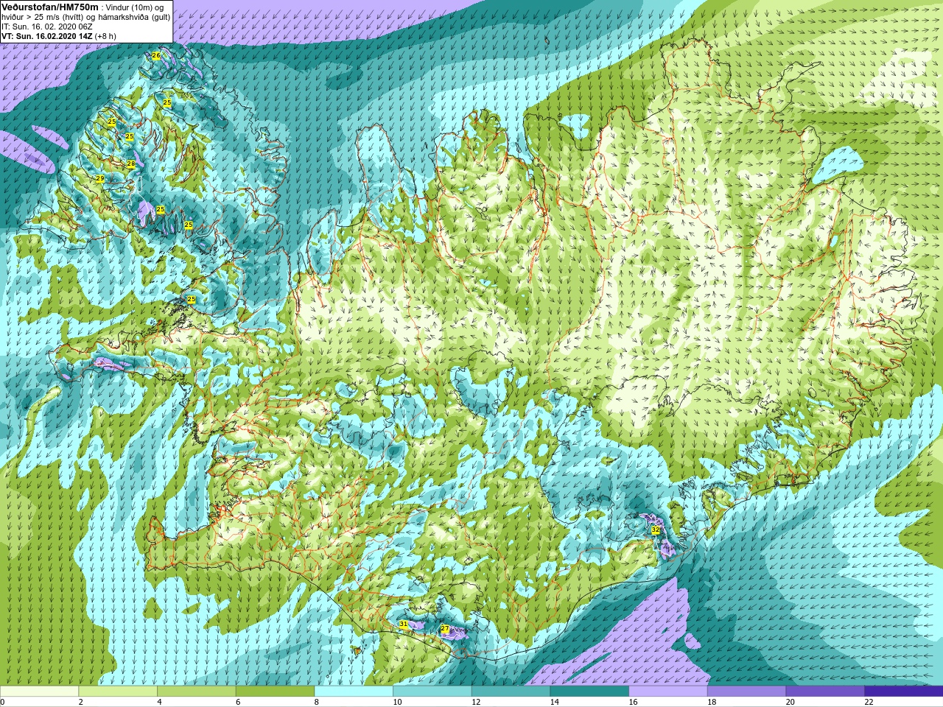943x707 pixels.
Task: Select the yellow gust marker labeled 27
Action: tap(444, 628)
